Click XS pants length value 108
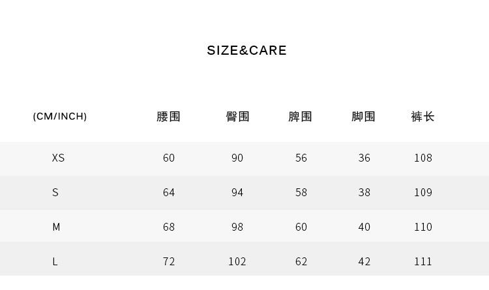489x290 pixels. tap(423, 158)
